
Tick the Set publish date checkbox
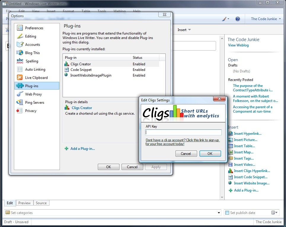227,213
